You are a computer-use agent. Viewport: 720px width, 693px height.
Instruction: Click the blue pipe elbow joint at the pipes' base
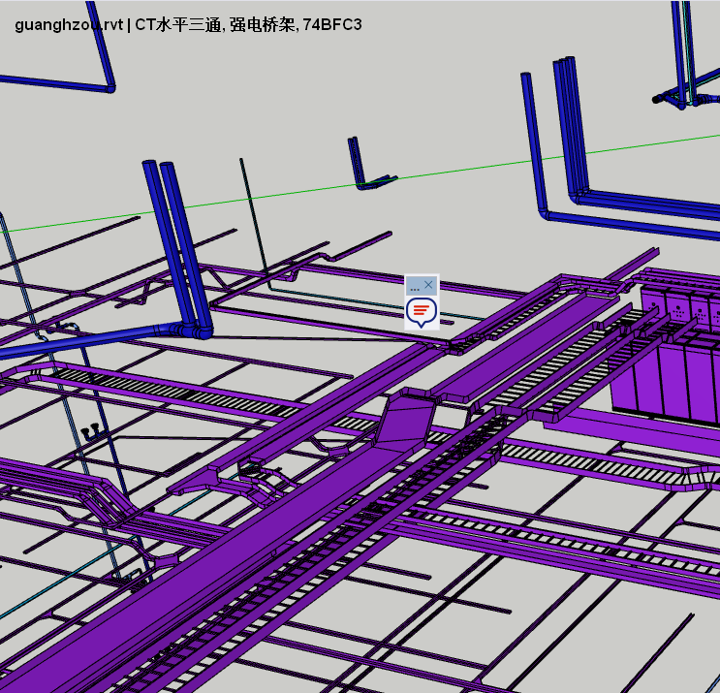[x=199, y=331]
